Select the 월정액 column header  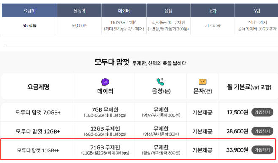(79, 11)
